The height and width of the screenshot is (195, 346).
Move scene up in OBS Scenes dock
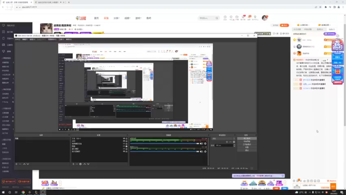pos(24,164)
